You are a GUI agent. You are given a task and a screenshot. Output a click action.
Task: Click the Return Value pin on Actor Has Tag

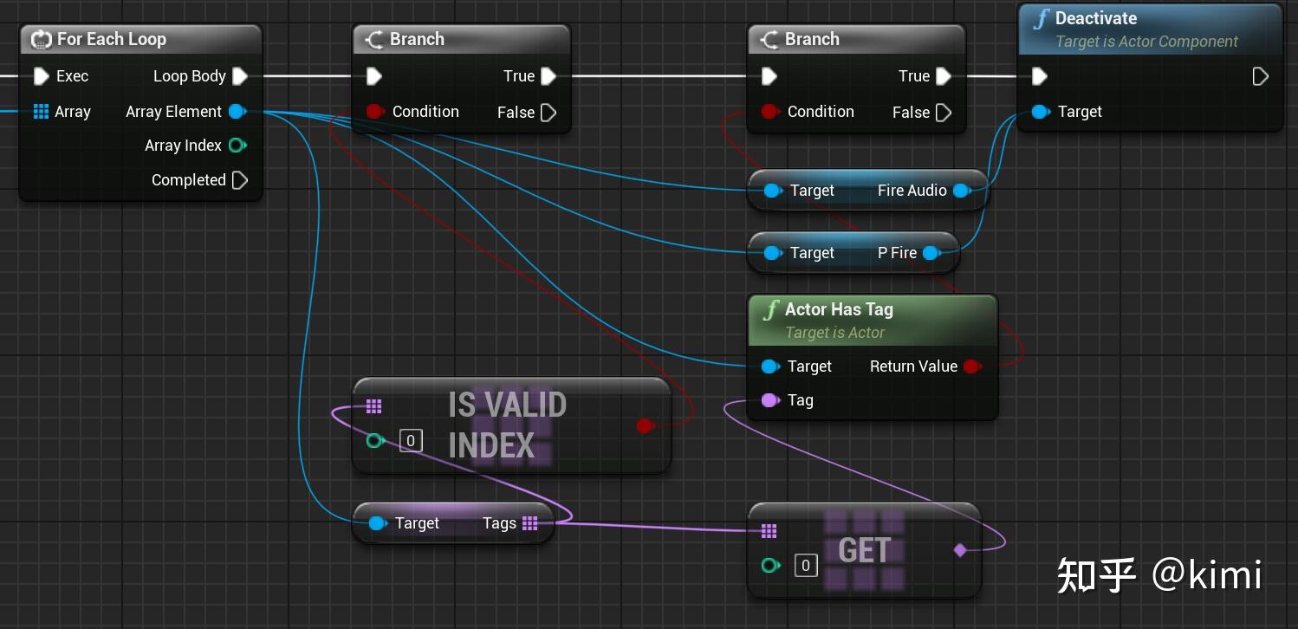972,366
